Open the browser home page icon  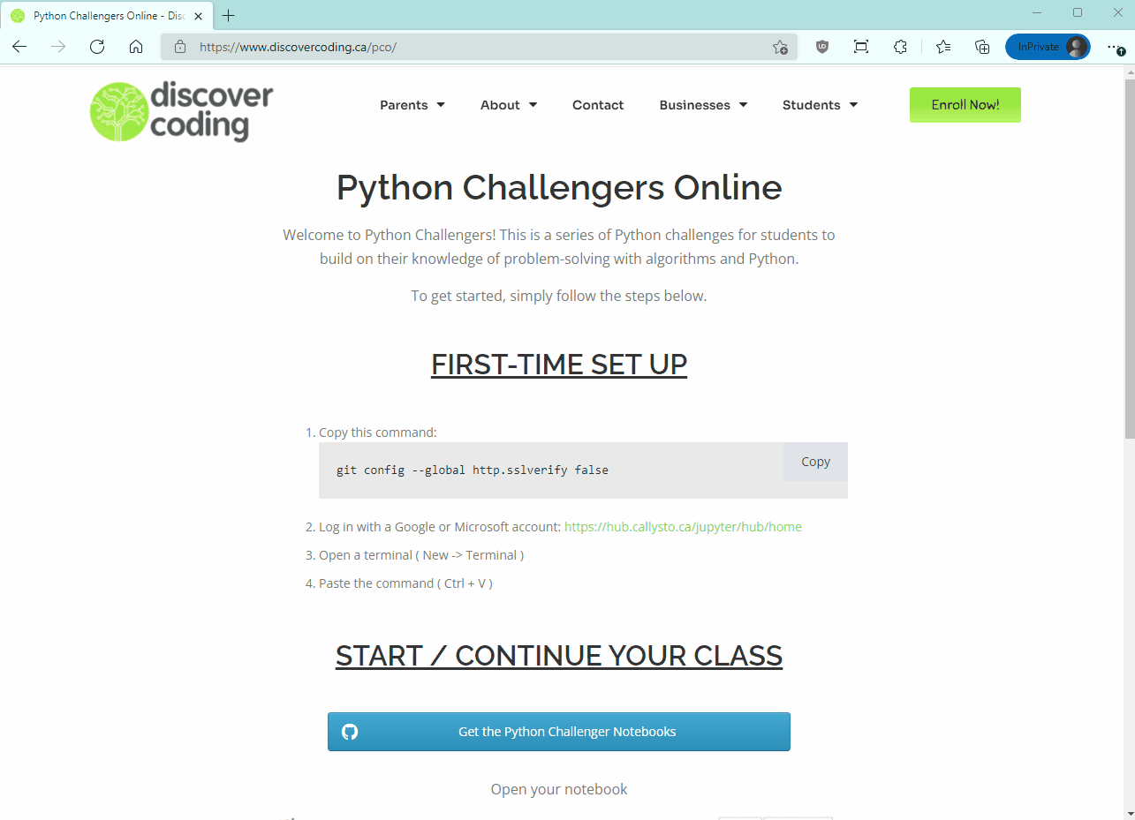136,47
